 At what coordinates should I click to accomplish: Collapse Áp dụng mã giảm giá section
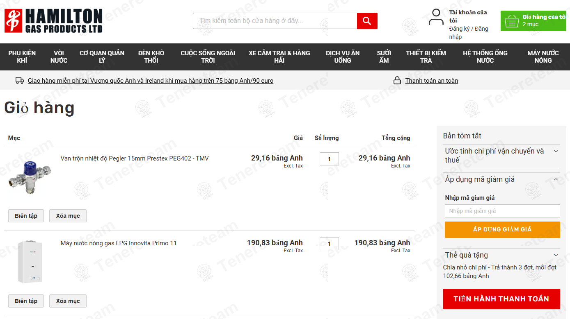(502, 179)
